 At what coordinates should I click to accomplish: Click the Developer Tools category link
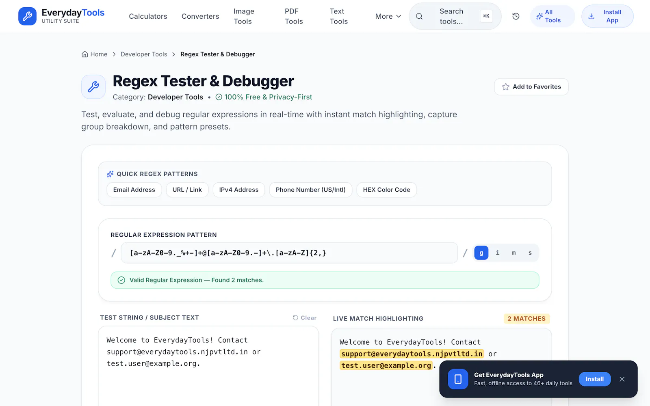[175, 97]
